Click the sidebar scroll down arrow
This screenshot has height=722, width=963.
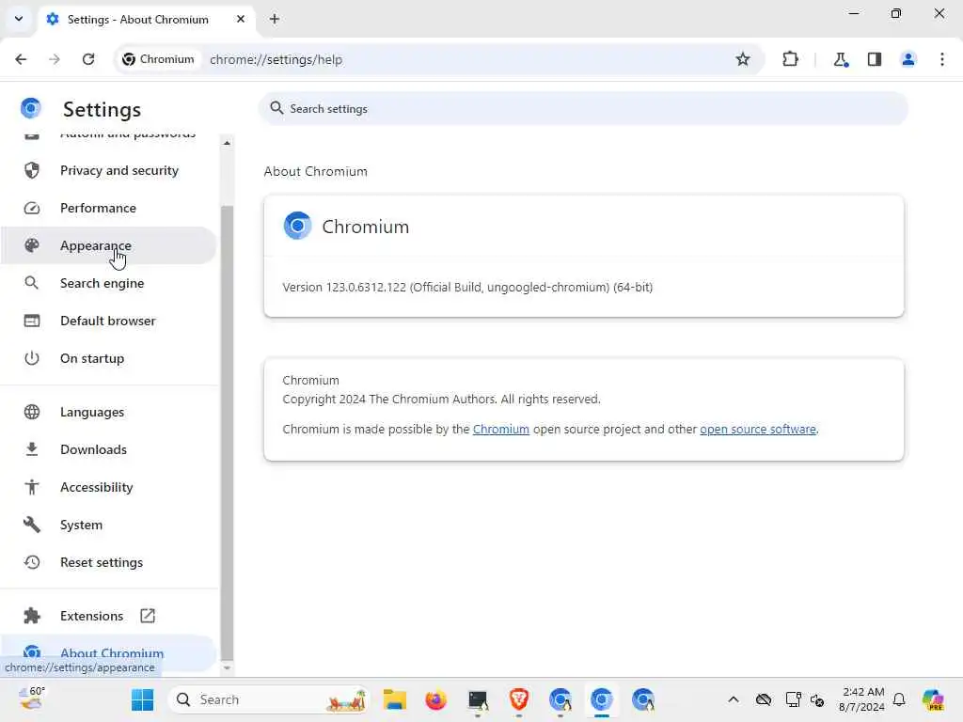click(227, 668)
